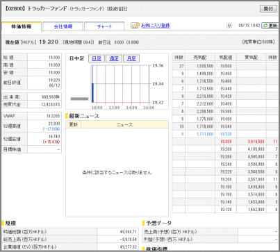Screen dimensions: 280x252
Task: Click the no-news message 条件に該当するニュースはありません
Action: point(117,172)
